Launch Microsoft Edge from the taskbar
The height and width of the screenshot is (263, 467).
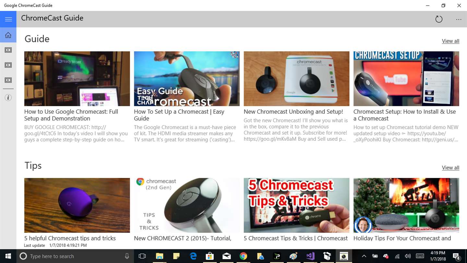pos(193,256)
